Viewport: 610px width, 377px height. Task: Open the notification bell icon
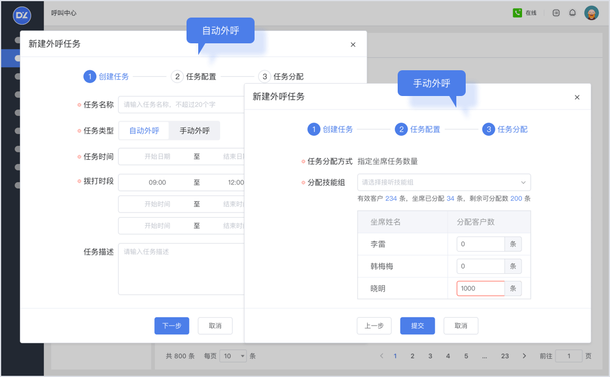(x=572, y=13)
